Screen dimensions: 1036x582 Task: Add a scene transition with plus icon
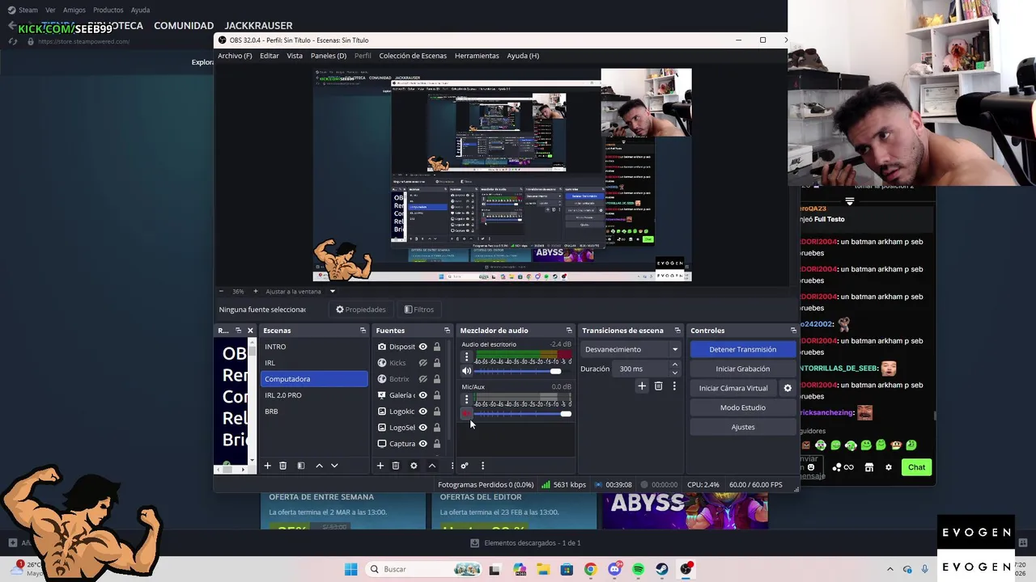(642, 386)
